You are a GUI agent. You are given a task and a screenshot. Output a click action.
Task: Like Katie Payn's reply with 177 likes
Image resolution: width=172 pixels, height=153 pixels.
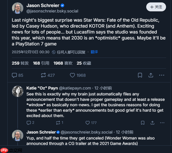tap(91, 123)
